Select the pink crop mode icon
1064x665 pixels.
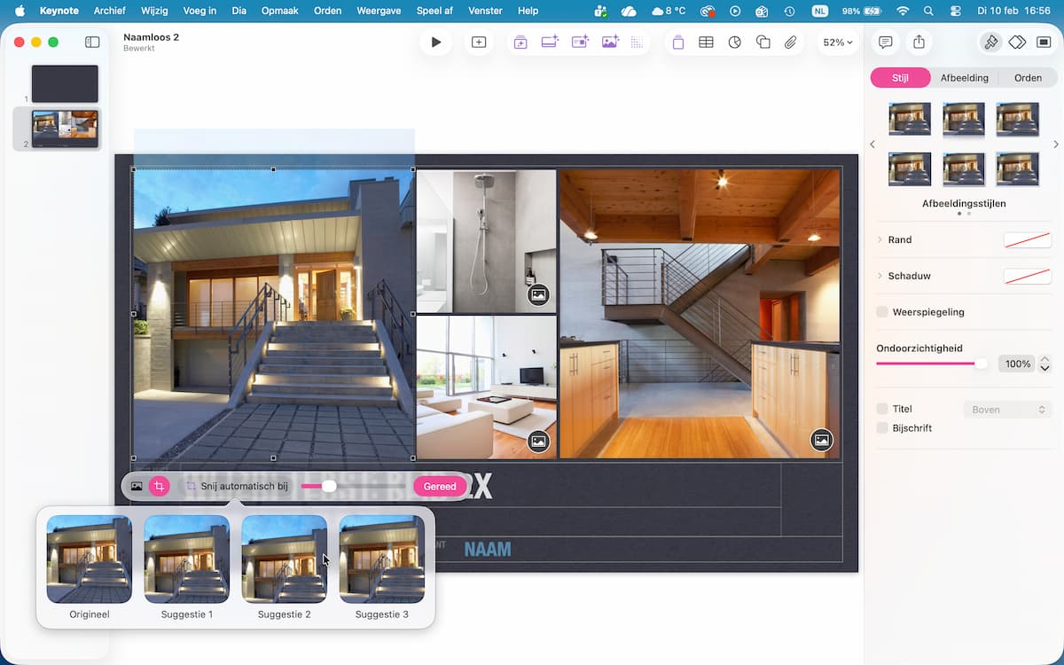pos(160,486)
